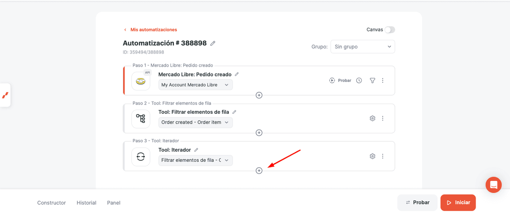Rename the Tool: Iterador step

click(196, 150)
